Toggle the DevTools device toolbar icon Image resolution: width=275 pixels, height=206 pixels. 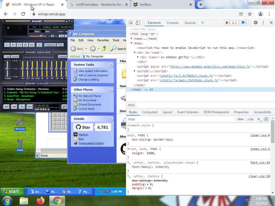tap(138, 23)
